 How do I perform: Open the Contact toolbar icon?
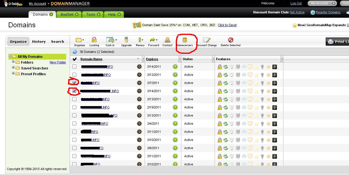[167, 40]
